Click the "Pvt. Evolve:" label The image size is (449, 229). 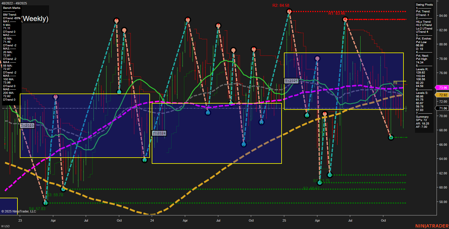(x=424, y=39)
